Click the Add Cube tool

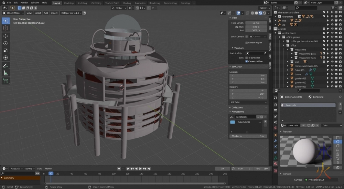point(6,81)
